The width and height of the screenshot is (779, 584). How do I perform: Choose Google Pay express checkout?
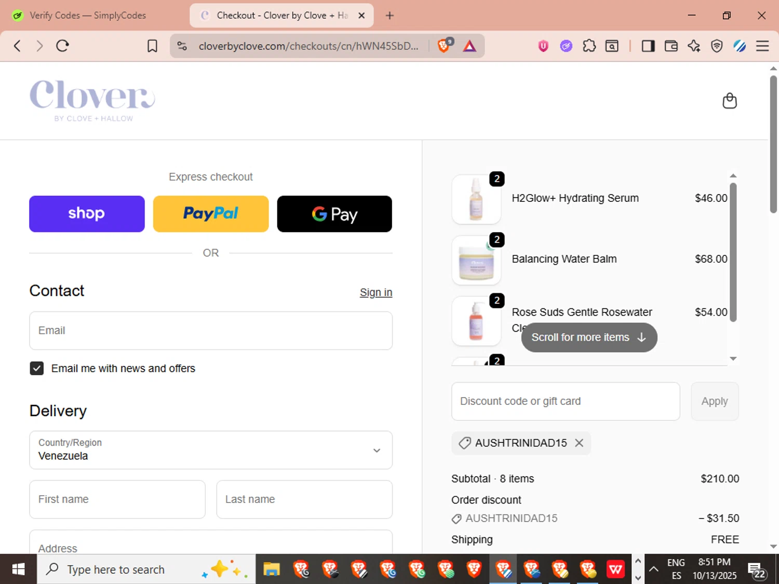point(334,214)
